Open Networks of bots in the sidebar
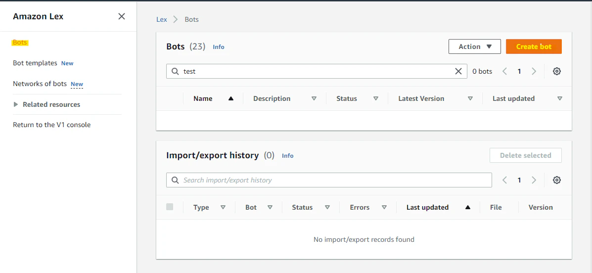The width and height of the screenshot is (592, 273). click(x=40, y=84)
